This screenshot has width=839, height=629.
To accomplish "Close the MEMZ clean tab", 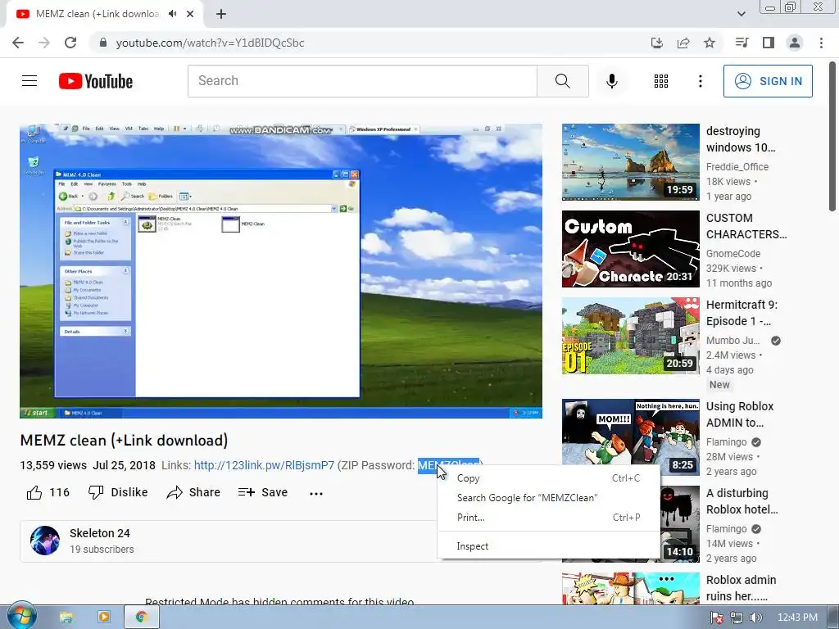I will [x=190, y=14].
